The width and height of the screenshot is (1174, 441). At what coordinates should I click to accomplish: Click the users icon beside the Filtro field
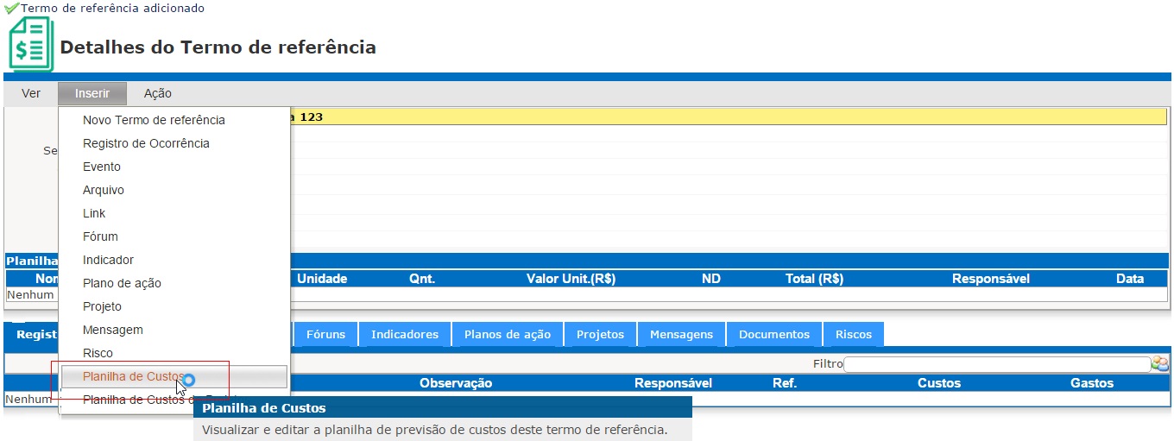click(x=1159, y=364)
